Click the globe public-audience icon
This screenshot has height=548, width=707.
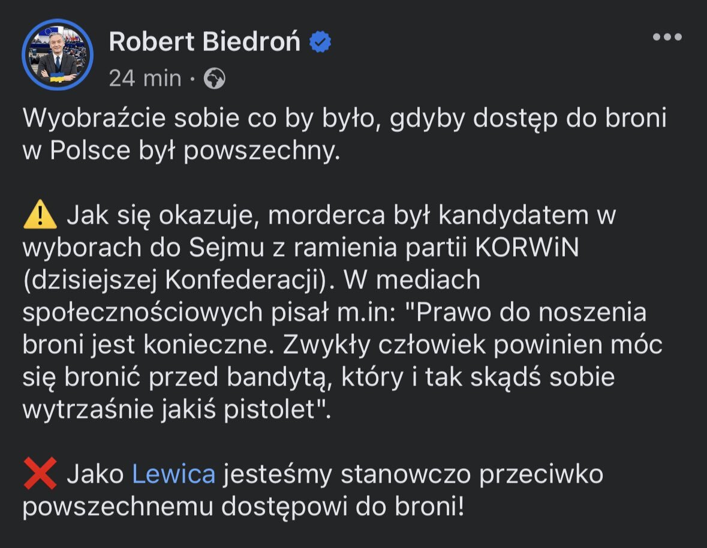pyautogui.click(x=214, y=79)
